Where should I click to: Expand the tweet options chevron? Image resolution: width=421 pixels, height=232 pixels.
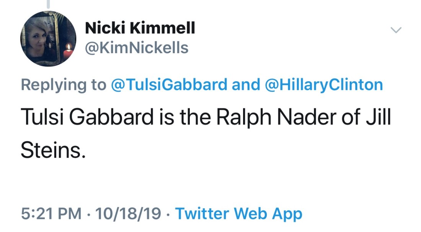click(396, 30)
